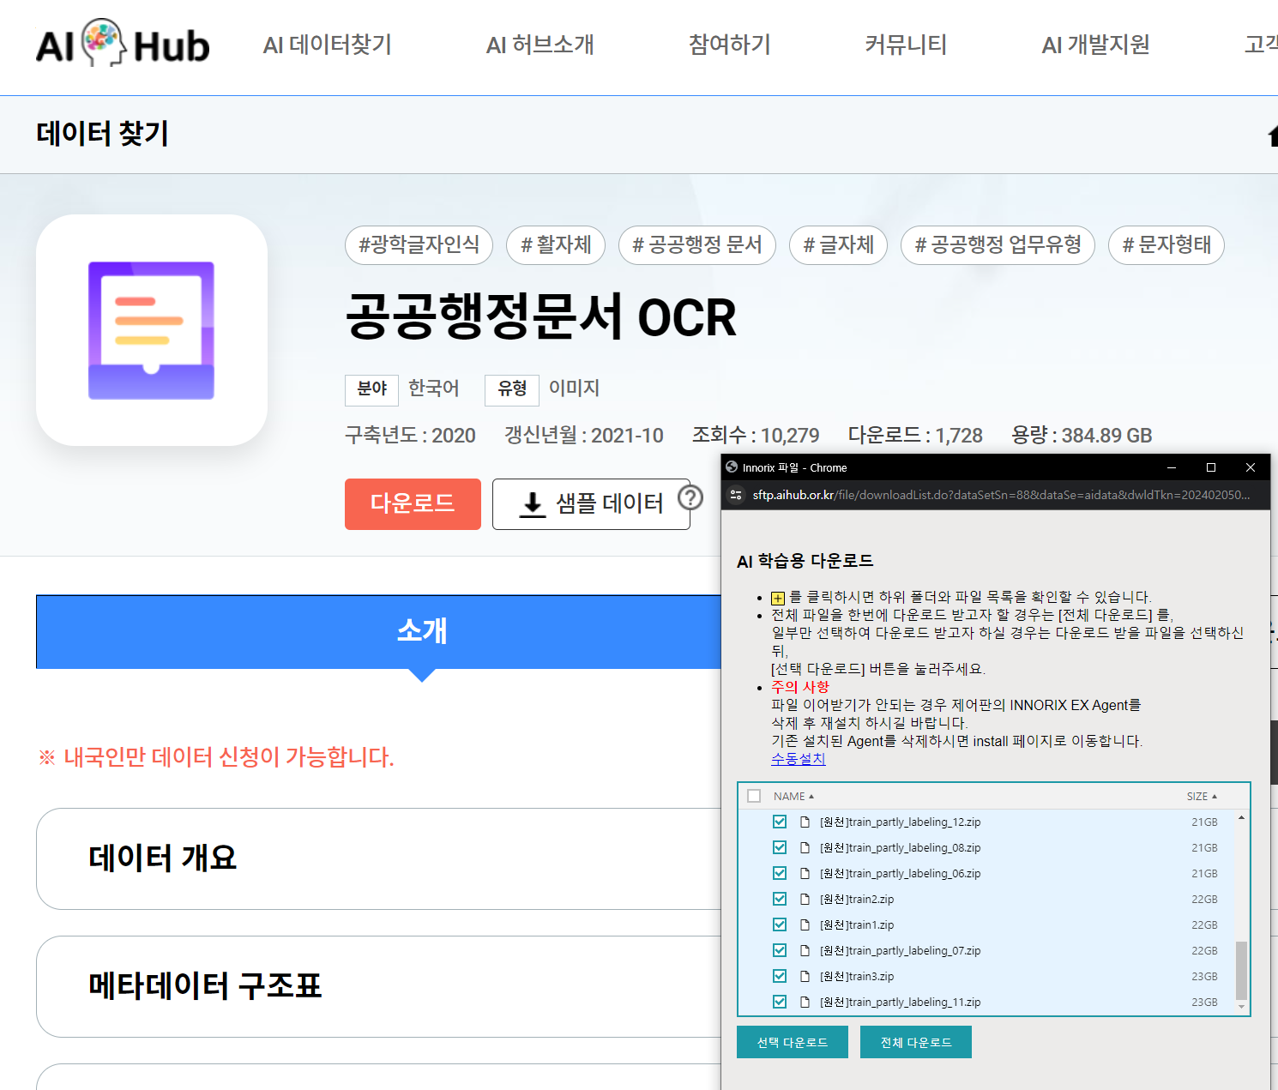Open the 커뮤니티 menu

906,45
